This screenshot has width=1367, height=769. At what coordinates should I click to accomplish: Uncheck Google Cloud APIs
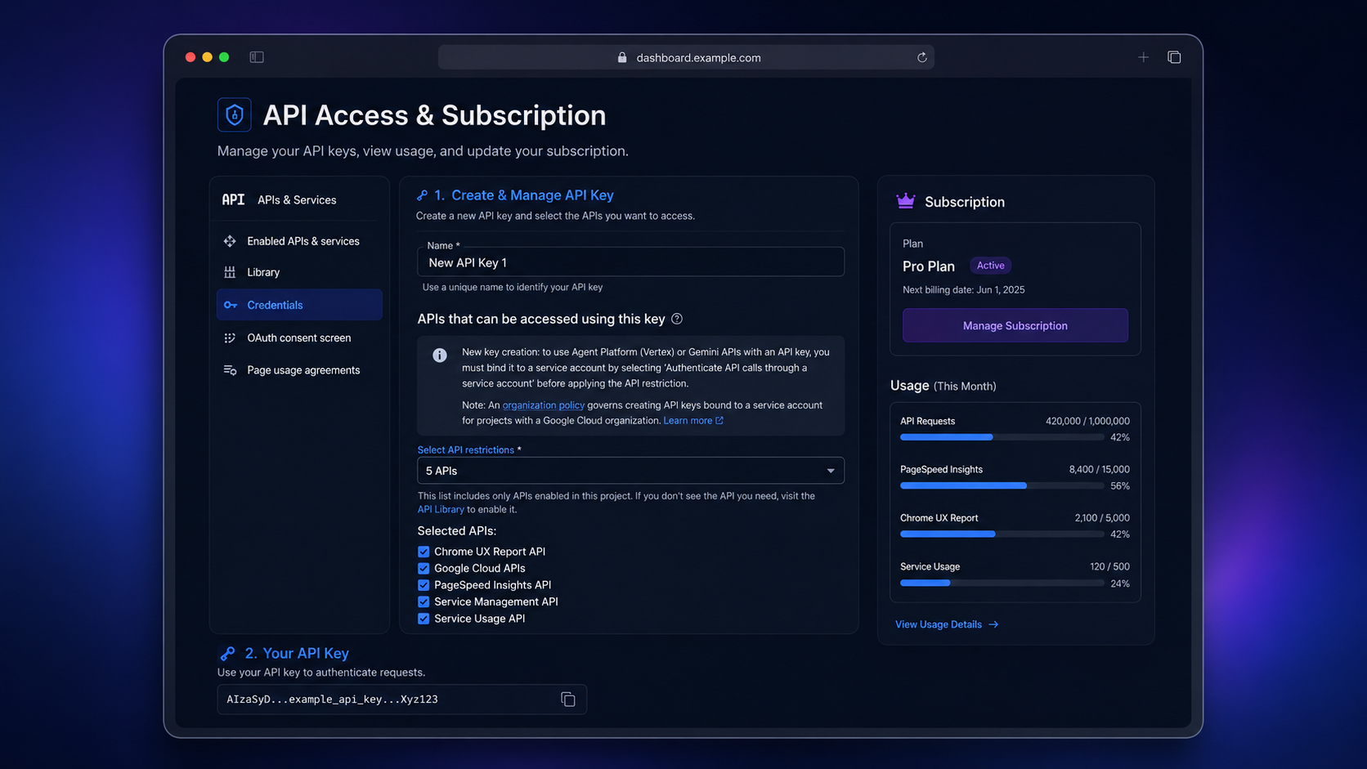point(424,568)
